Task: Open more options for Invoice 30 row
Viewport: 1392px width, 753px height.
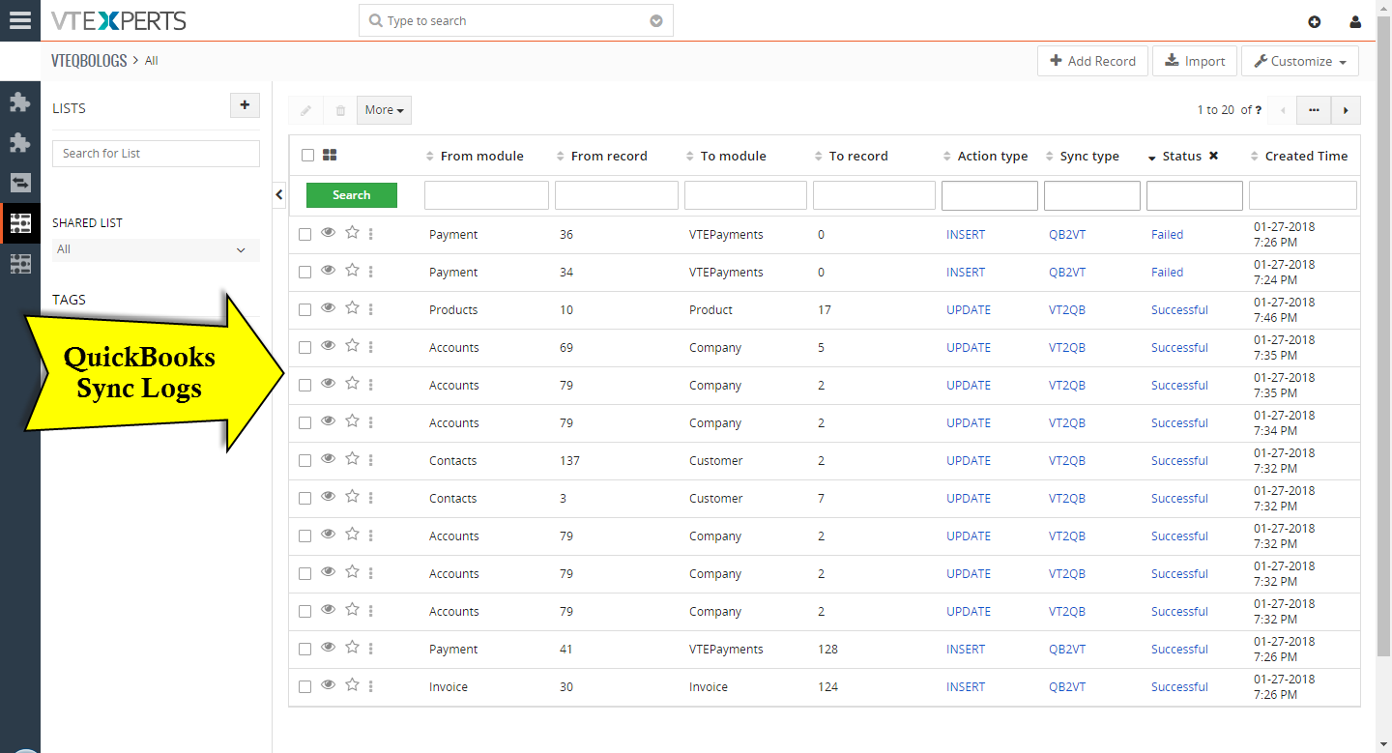Action: [371, 686]
